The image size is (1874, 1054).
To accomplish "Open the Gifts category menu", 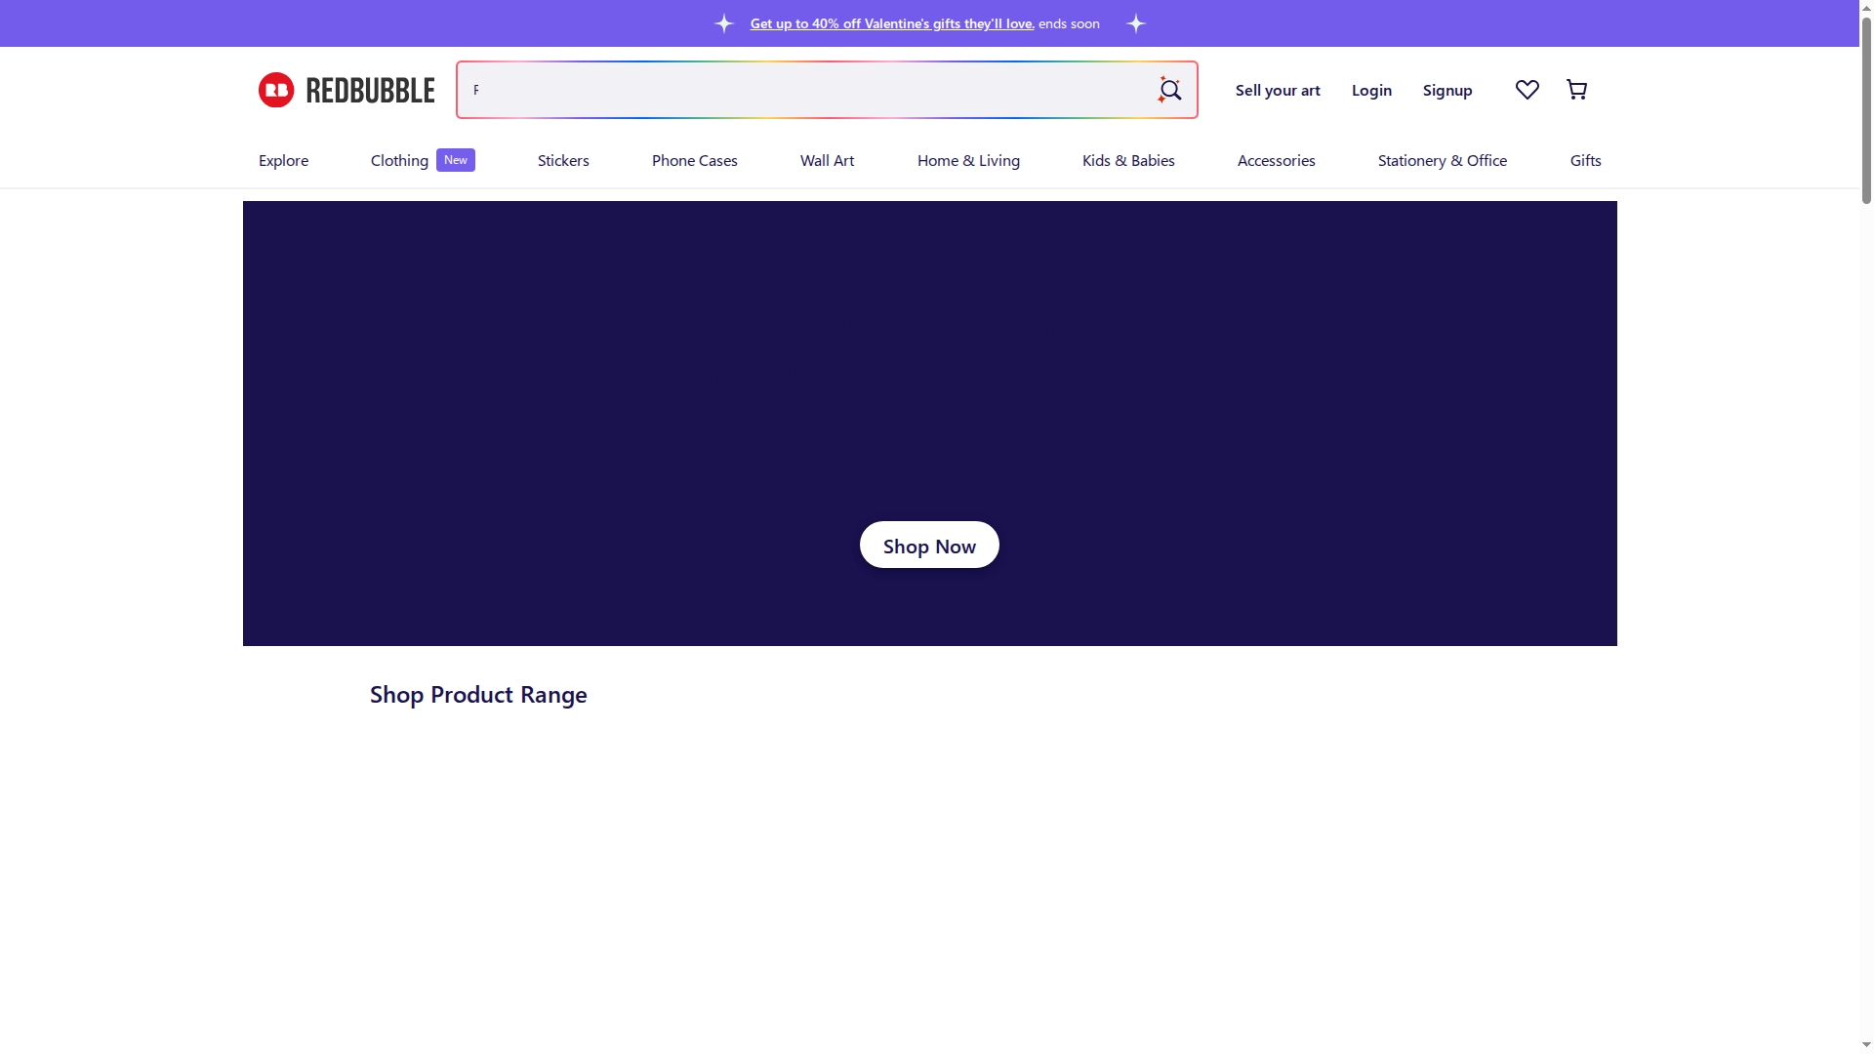I will coord(1585,160).
